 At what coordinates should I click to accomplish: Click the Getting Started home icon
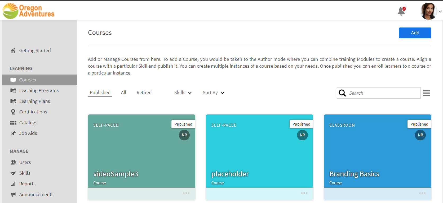tap(13, 50)
